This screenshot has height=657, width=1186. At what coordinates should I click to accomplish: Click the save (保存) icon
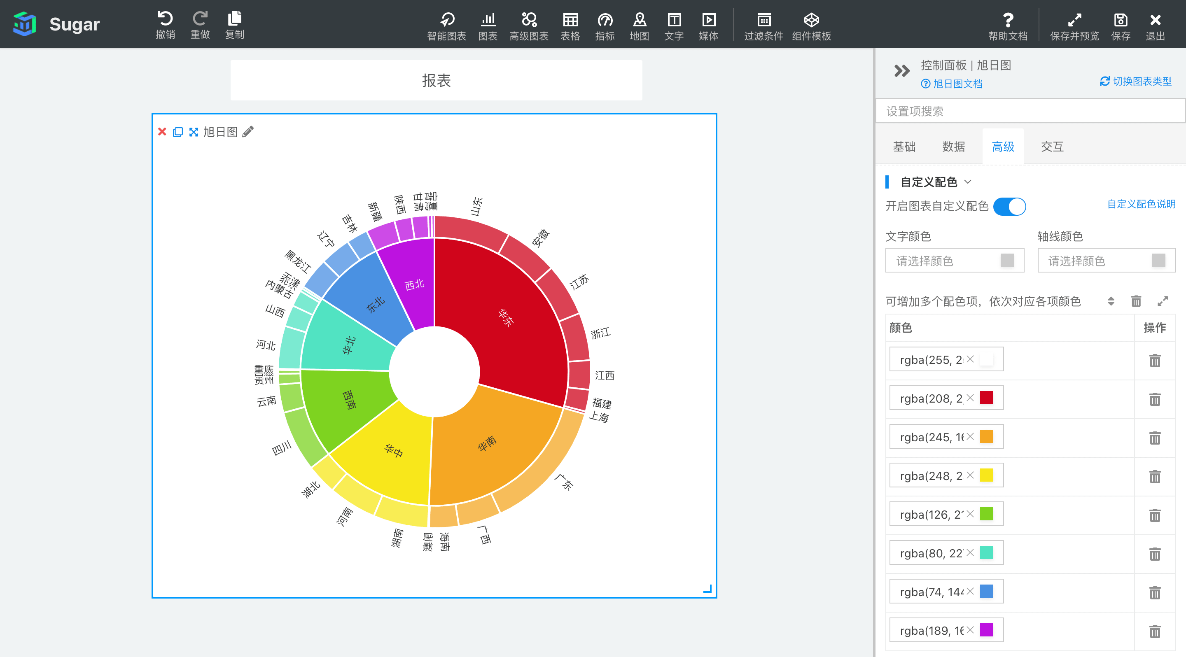point(1121,26)
